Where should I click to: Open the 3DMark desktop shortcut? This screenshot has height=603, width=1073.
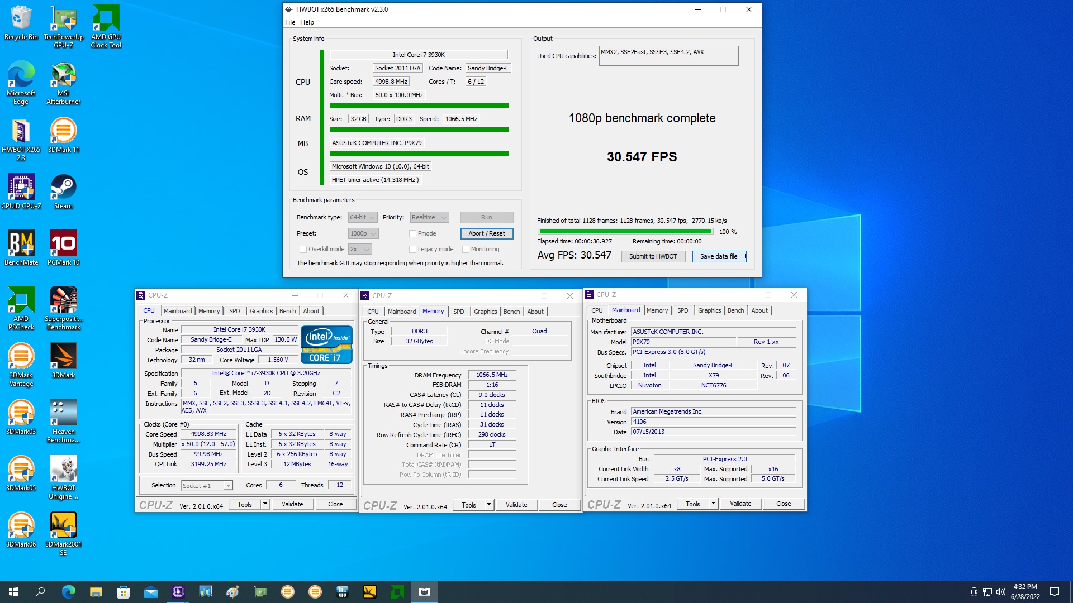click(64, 361)
